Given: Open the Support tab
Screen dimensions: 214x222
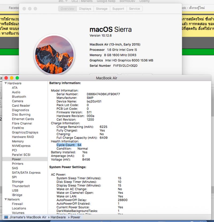Looking at the screenshot, I should 118,9.
